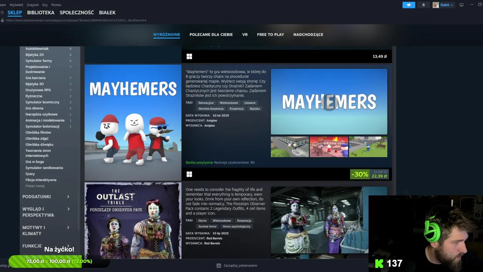The image size is (483, 272).
Task: Open the Mayhemers rooftop screenshot thumbnail
Action: pos(290,147)
